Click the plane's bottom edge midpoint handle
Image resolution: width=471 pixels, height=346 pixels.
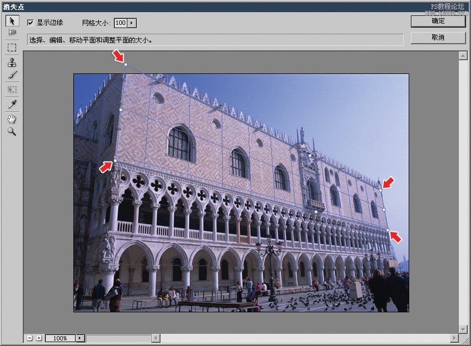(315, 212)
